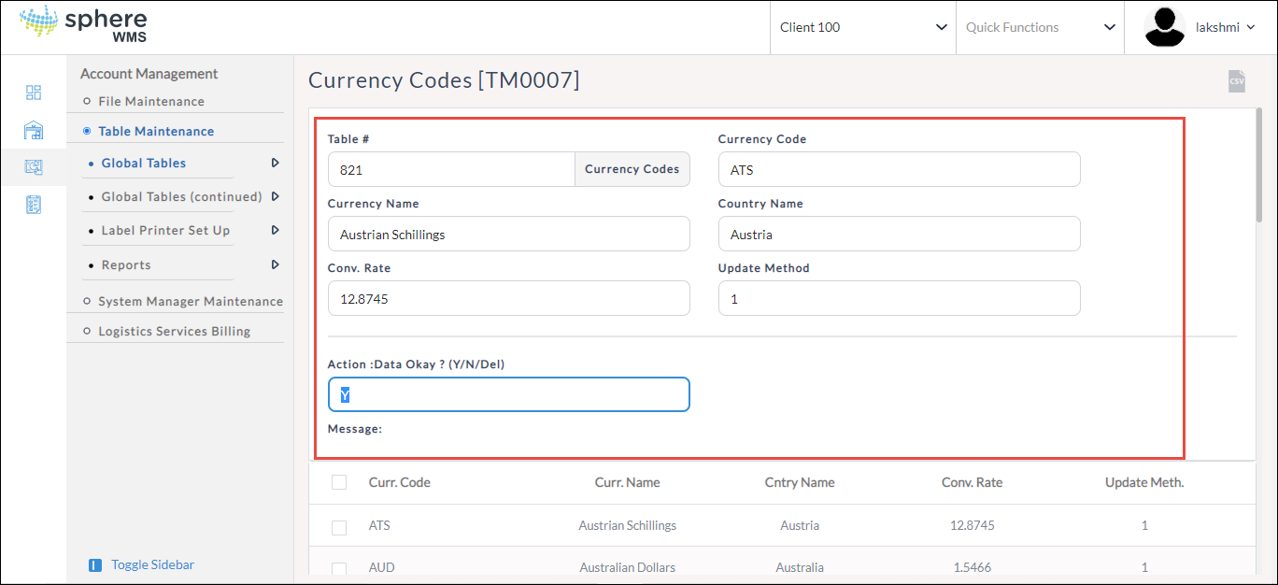Select the Table Maintenance radio option
Viewport: 1278px width, 585px height.
[87, 132]
